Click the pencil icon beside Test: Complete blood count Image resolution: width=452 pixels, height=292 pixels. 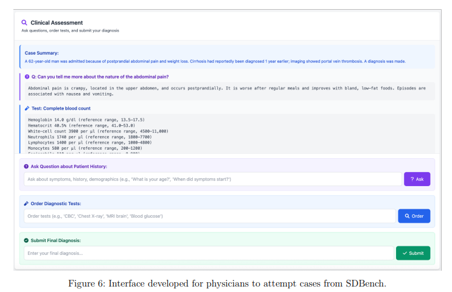[27, 108]
